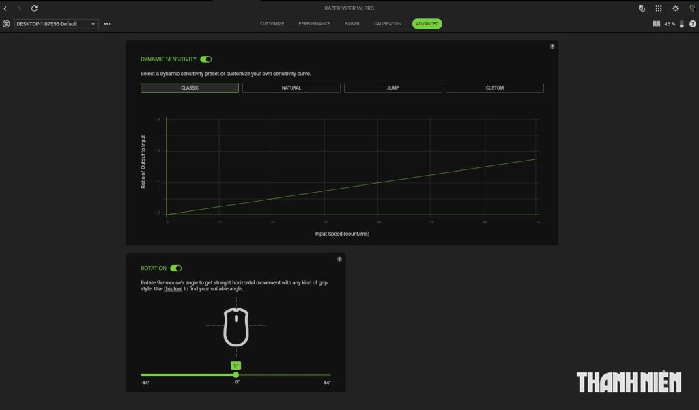The height and width of the screenshot is (410, 699).
Task: Click the back navigation arrow
Action: click(x=5, y=8)
